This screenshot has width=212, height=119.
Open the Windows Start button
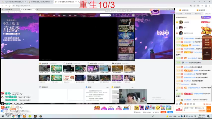2,116
